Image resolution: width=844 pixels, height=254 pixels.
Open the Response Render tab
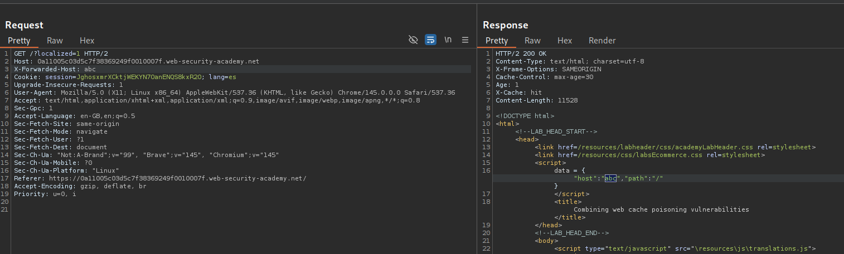coord(602,40)
